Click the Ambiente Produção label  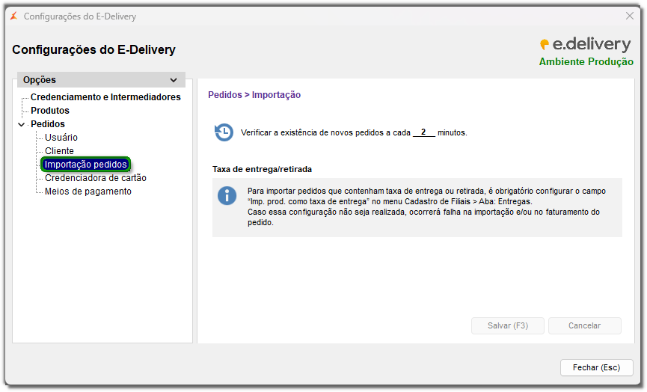[x=586, y=62]
